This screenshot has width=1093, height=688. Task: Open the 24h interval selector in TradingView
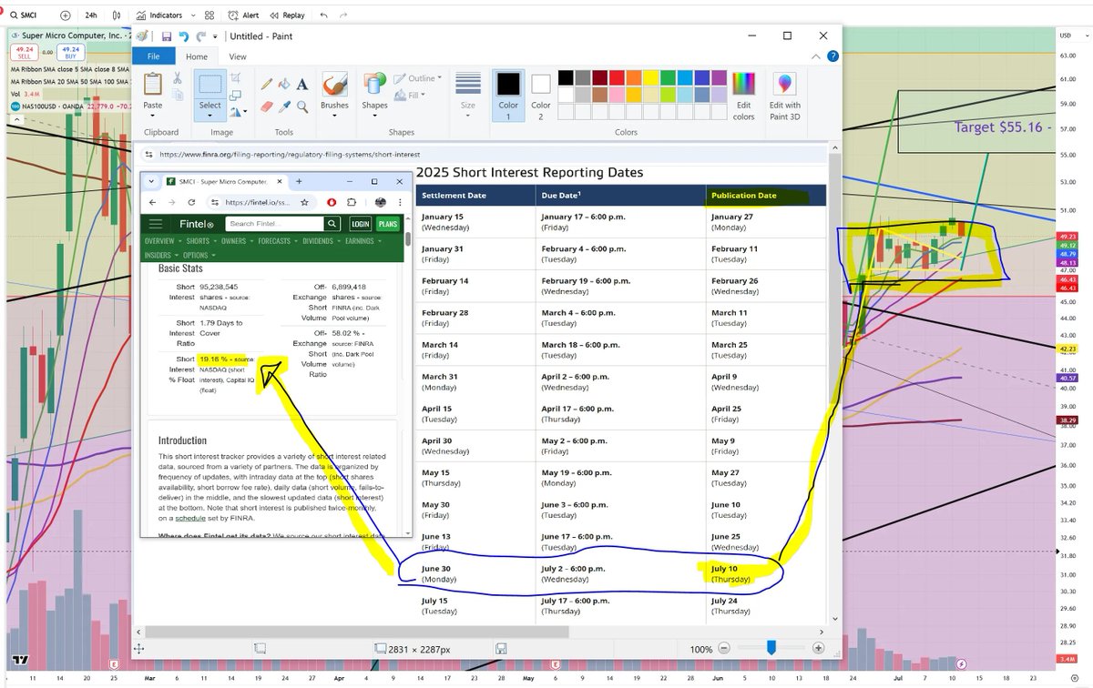point(91,15)
